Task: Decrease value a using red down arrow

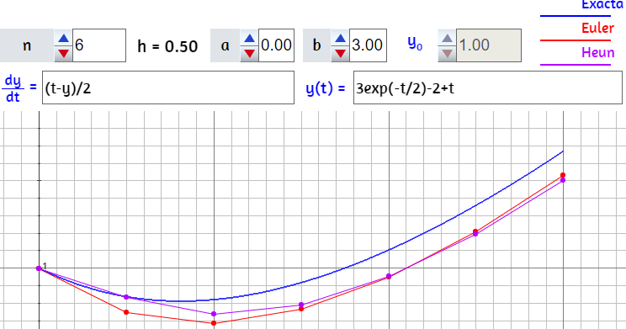Action: point(250,54)
